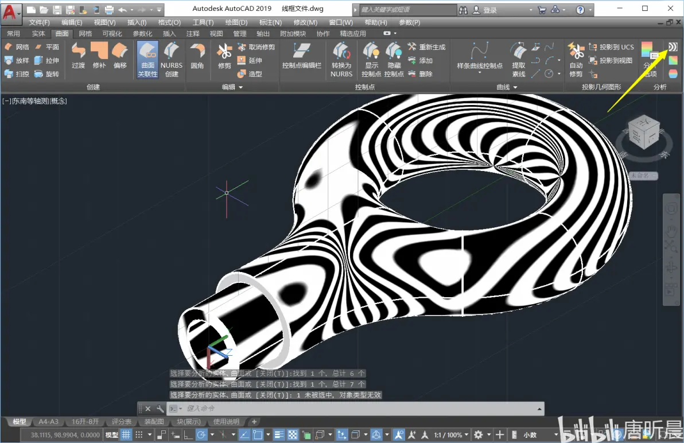This screenshot has height=443, width=684.
Task: Click 投影到 UCS projection option
Action: 611,47
